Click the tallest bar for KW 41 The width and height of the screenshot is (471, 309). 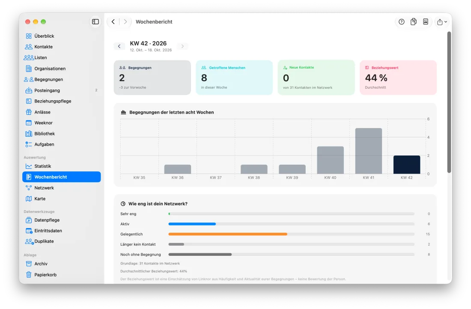tap(369, 151)
